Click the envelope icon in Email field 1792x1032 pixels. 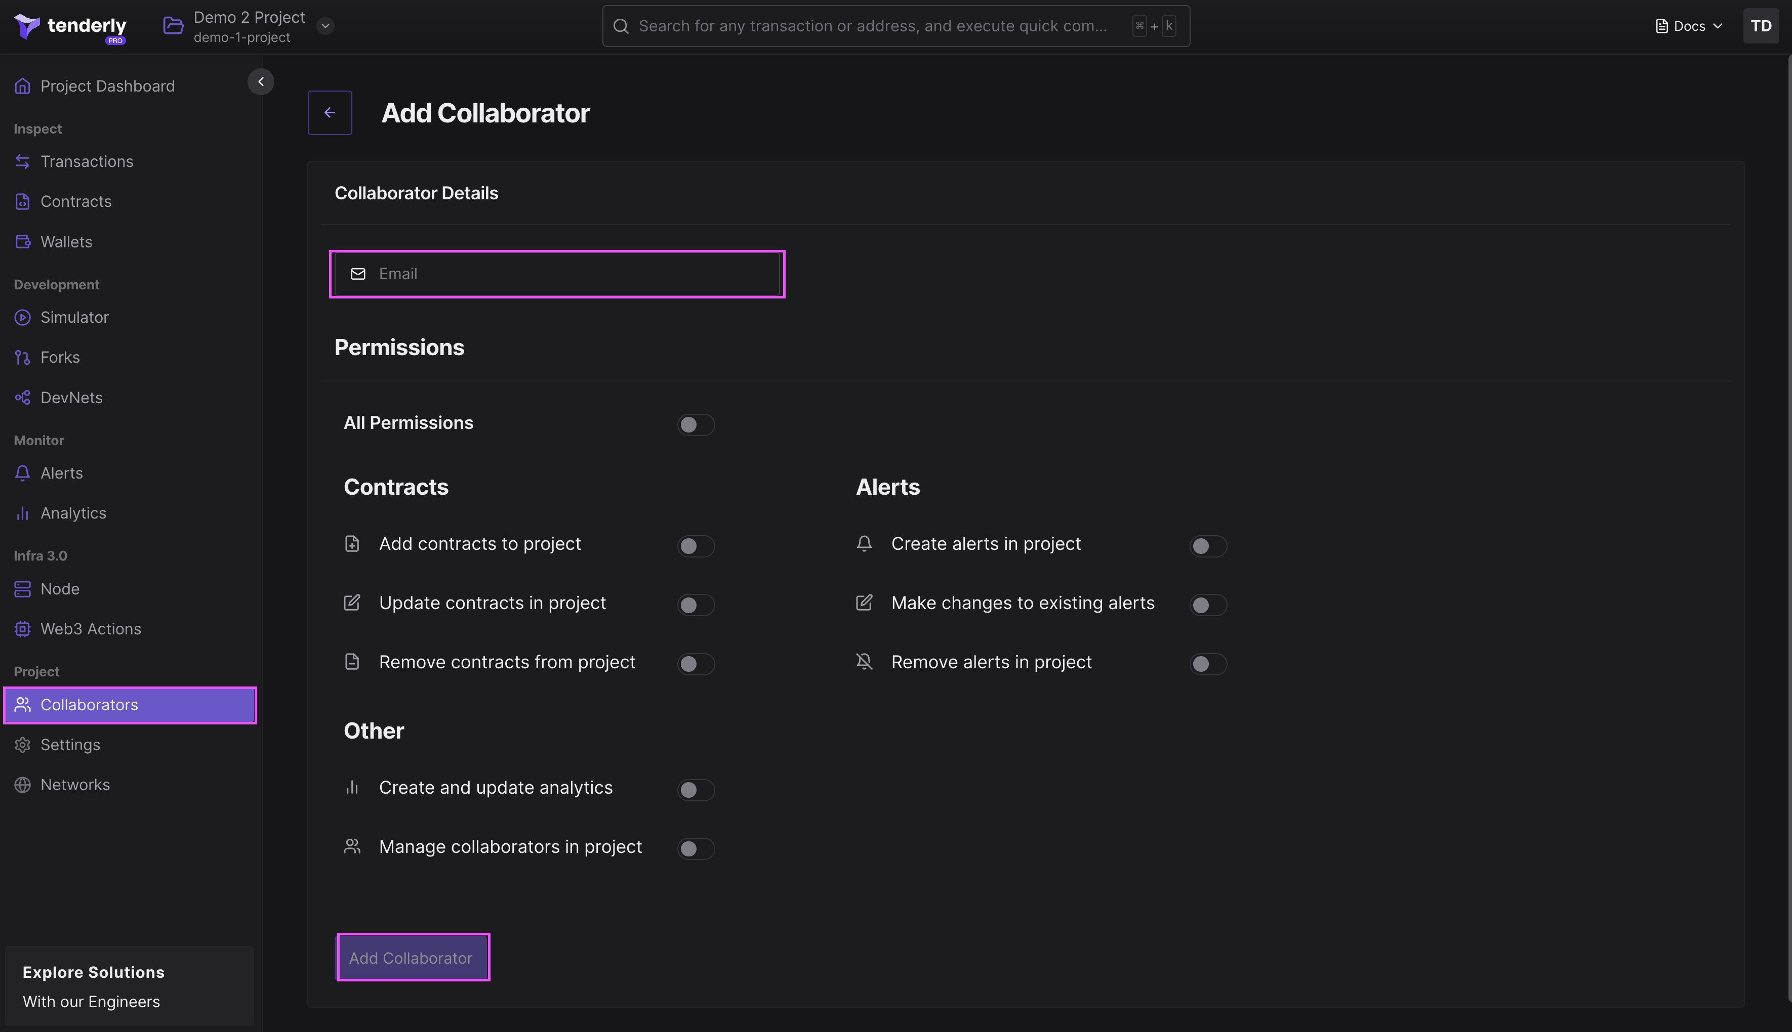click(x=358, y=274)
